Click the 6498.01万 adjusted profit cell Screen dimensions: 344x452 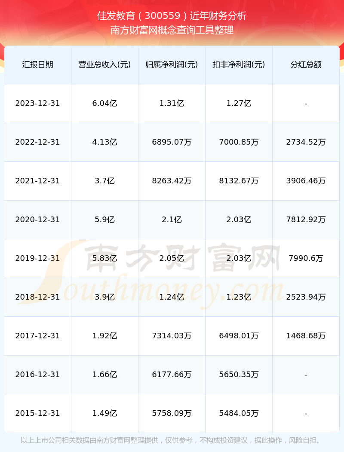(x=239, y=335)
